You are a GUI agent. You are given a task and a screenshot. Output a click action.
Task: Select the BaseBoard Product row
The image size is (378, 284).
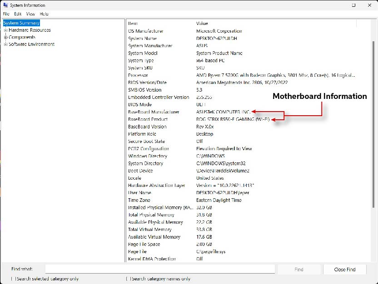click(241, 119)
